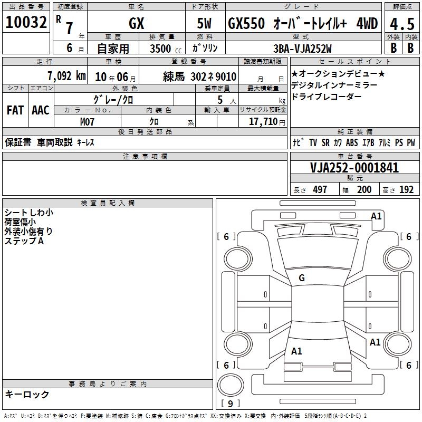Click the inspector note 外装小傷有り

(28, 232)
